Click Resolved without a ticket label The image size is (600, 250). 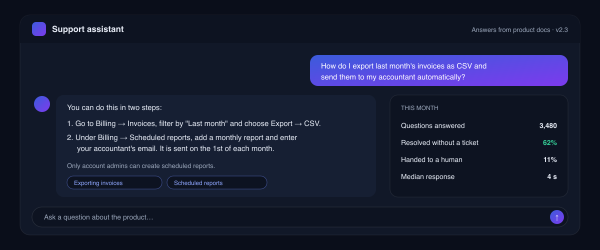439,143
